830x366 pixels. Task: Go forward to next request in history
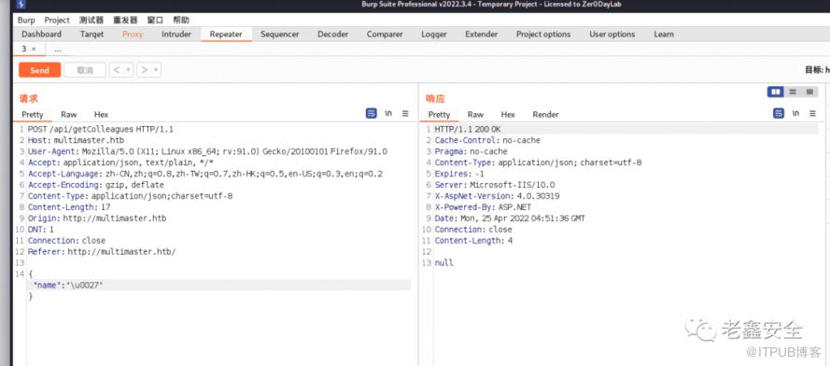[145, 70]
